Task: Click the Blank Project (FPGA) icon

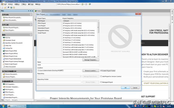Action: pos(4,53)
